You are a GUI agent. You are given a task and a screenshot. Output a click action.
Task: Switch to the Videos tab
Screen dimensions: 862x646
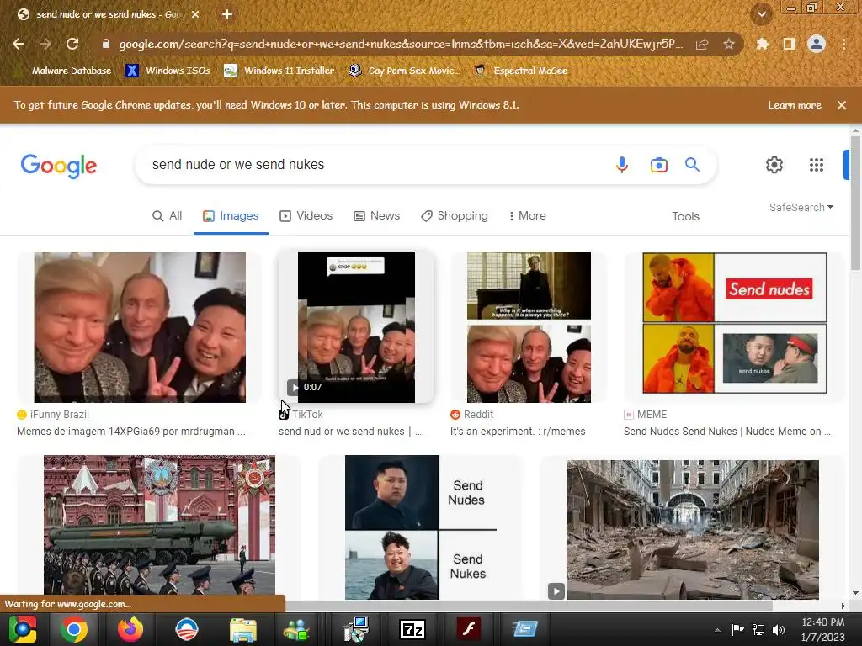pos(306,216)
